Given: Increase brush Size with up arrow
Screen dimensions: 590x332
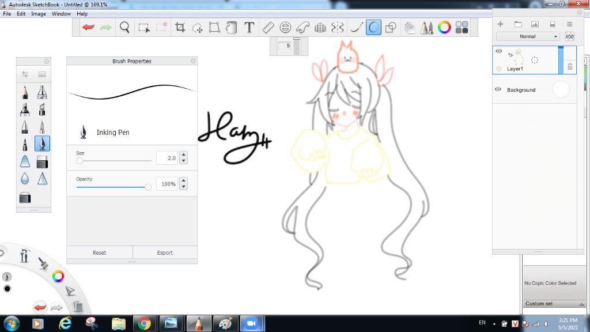Looking at the screenshot, I should (184, 154).
